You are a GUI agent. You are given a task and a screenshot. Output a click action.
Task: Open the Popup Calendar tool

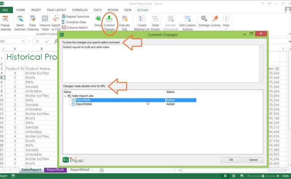click(5, 23)
